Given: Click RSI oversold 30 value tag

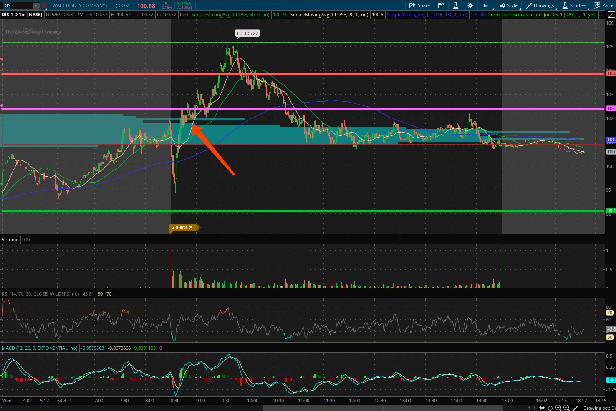Looking at the screenshot, I should [610, 337].
